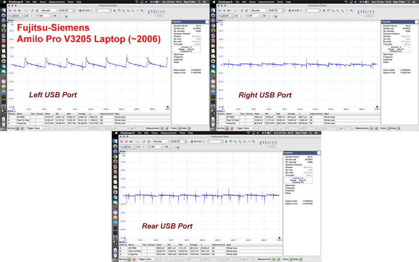Open Views menu above Left USB window
Screen dimensions: 419x262
43,2
